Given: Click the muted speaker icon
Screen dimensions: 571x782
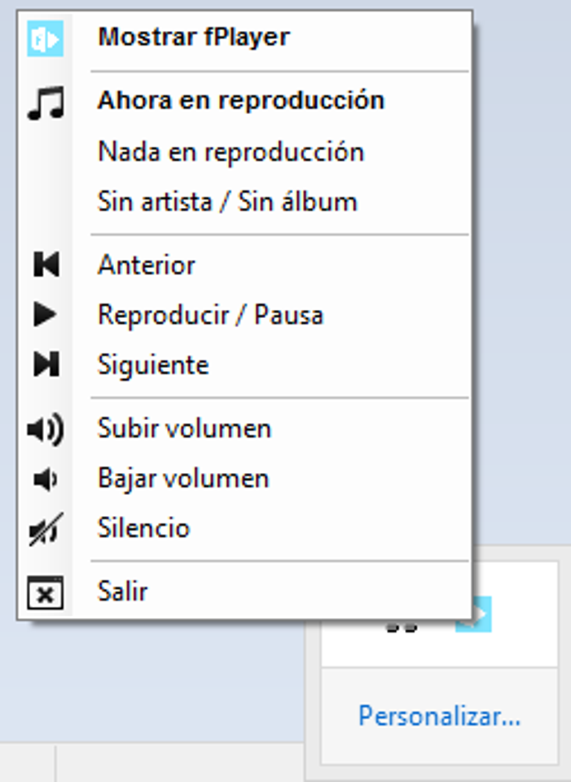Looking at the screenshot, I should click(45, 529).
